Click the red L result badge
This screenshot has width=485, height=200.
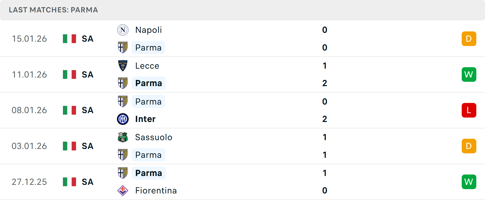coord(469,110)
